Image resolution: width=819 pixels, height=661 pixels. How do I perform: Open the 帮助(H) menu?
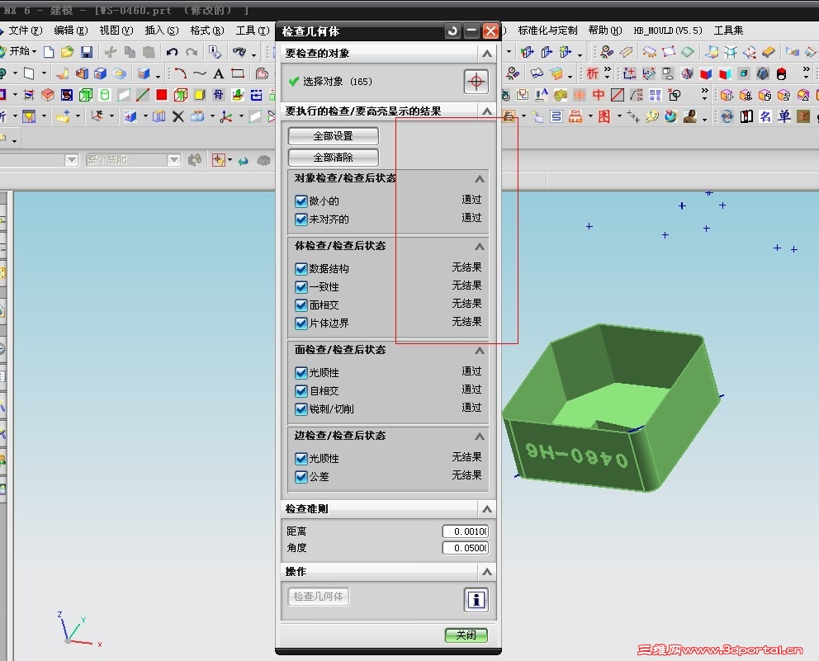[605, 31]
